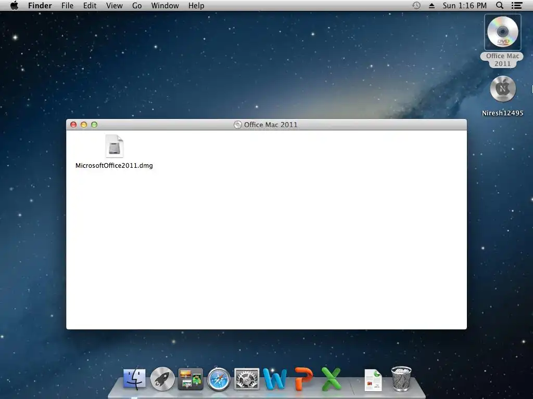Click the eject icon in menu bar
533x399 pixels.
(432, 6)
